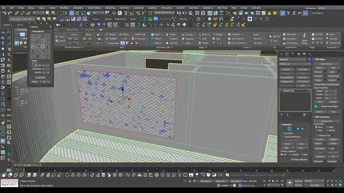Viewport: 344px width, 193px height.
Task: Open the Utilities wrench tab
Action: tap(310, 54)
